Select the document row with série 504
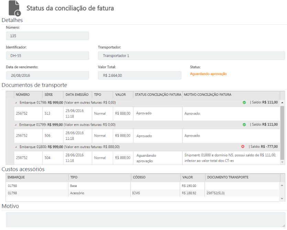The image size is (287, 230). pos(144,158)
